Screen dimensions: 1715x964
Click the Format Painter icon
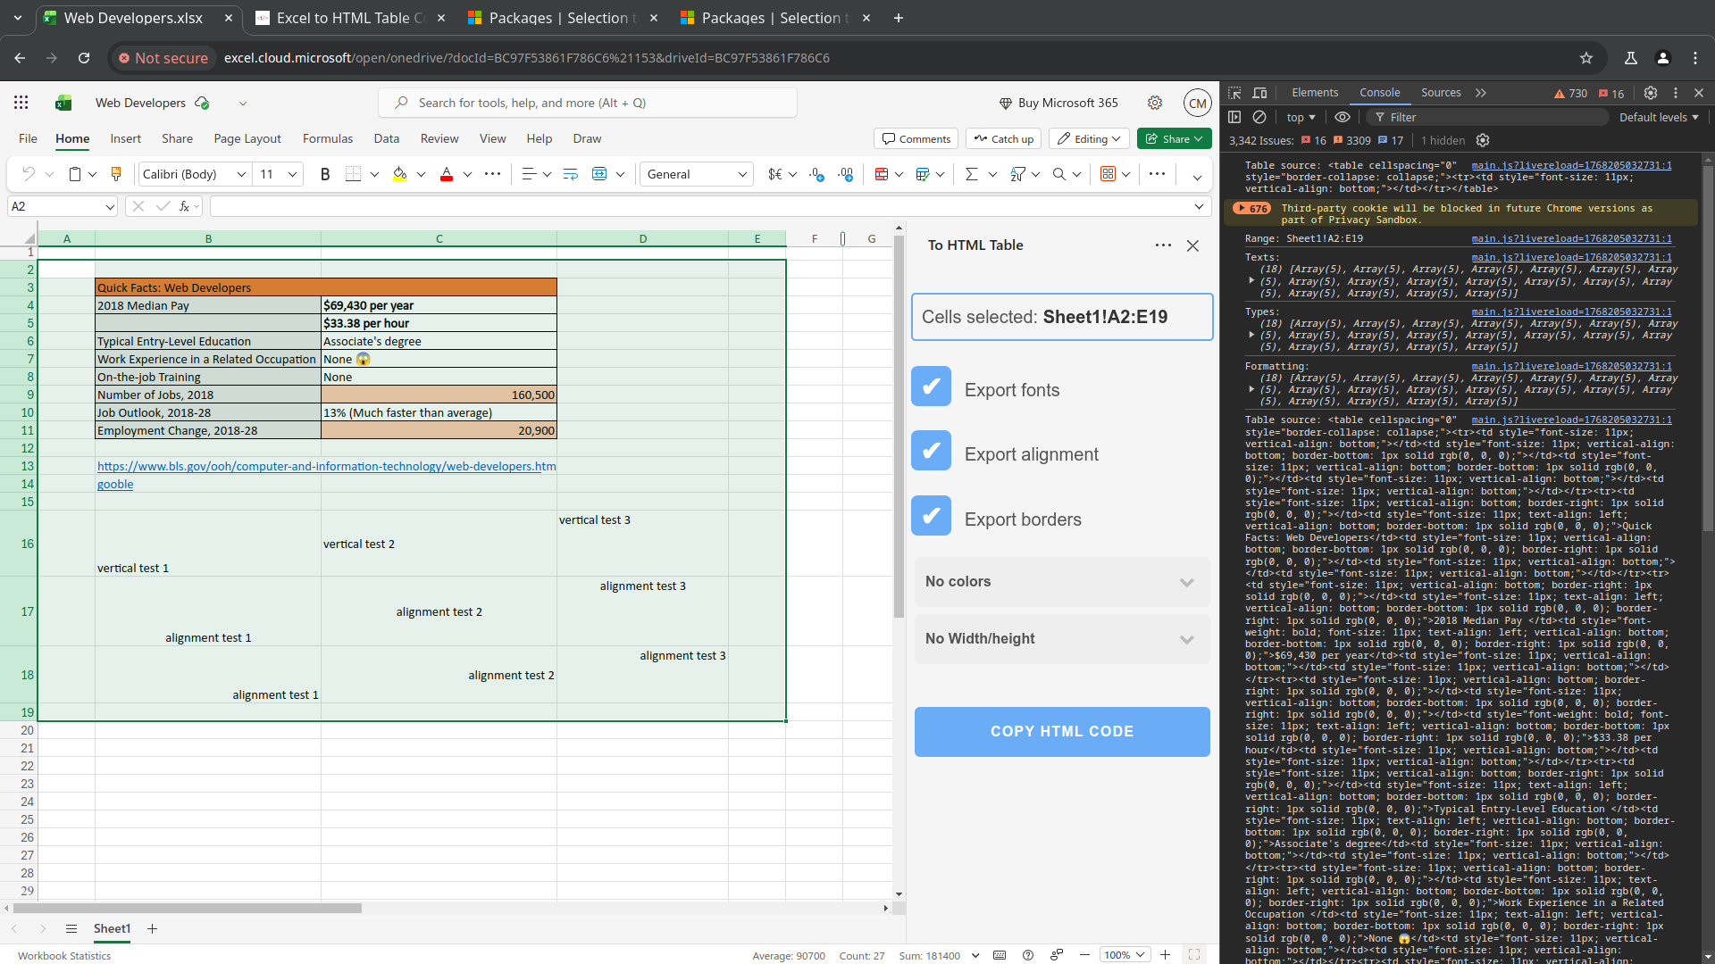[116, 174]
